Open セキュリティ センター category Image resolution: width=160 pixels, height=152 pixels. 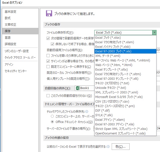click(20, 71)
